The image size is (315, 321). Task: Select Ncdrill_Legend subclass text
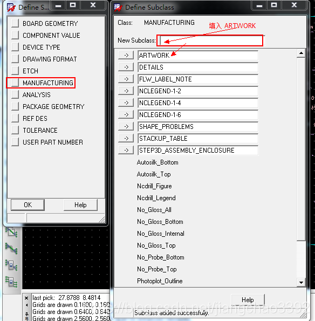(156, 198)
